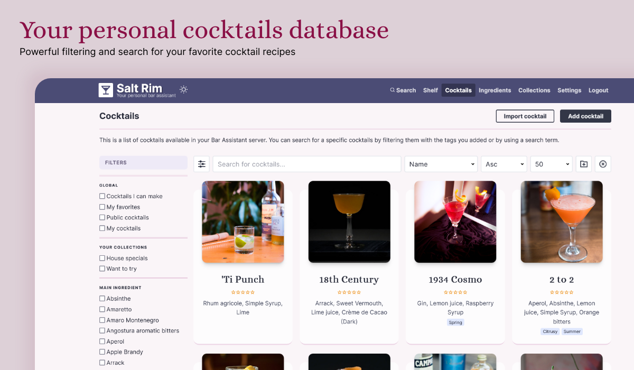This screenshot has width=634, height=370.
Task: Click the 2 to 2 star rating
Action: click(x=562, y=292)
